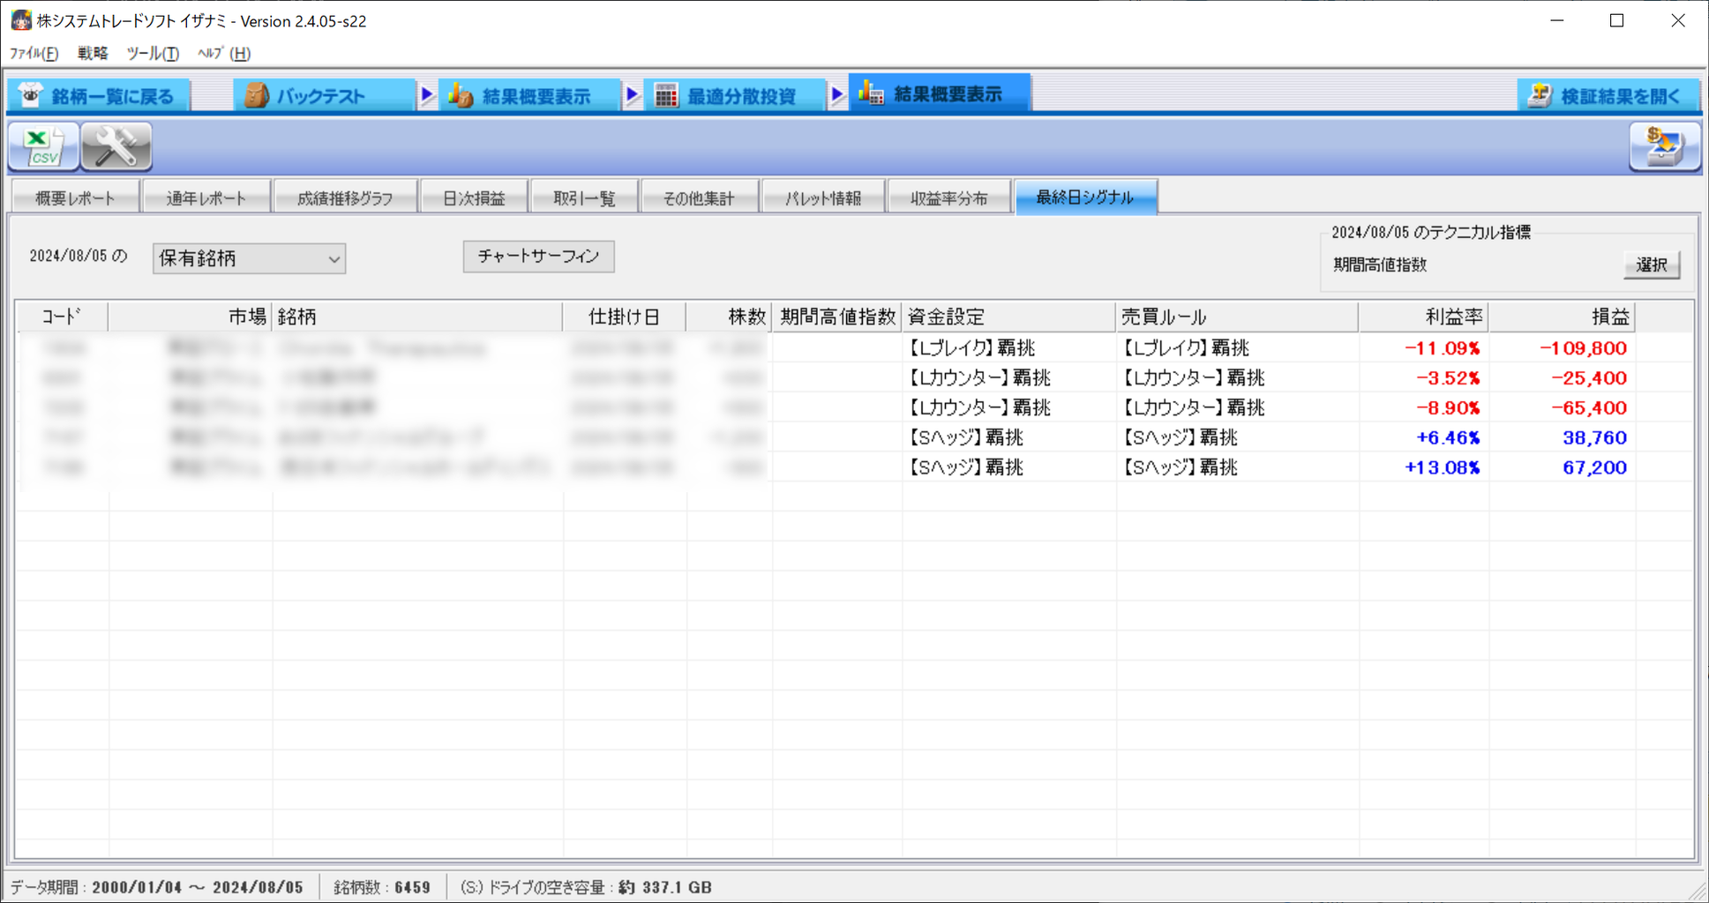Image resolution: width=1709 pixels, height=903 pixels.
Task: Switch to the その他集計 tab
Action: [699, 198]
